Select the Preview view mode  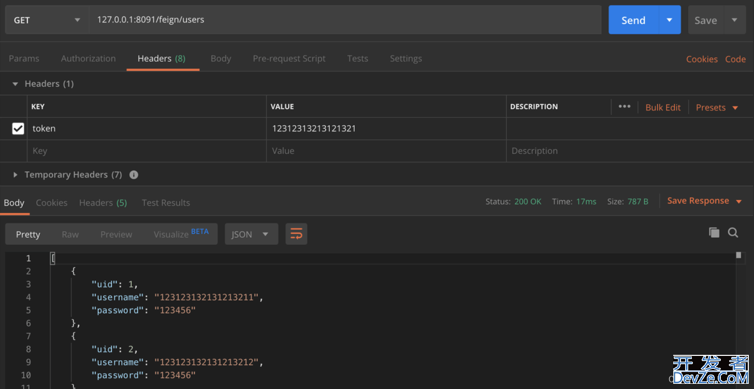click(116, 234)
